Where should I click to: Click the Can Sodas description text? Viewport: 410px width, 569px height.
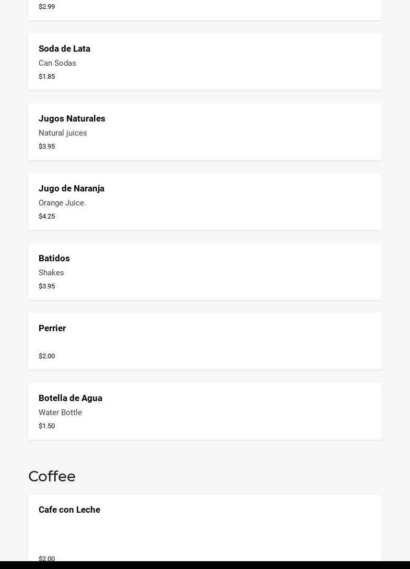click(57, 63)
